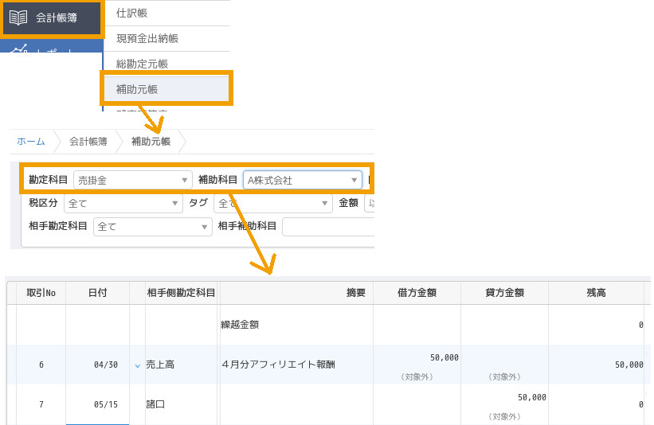Screen dimensions: 654x425
Task: Click the 相手補助科目 input field
Action: pos(328,227)
